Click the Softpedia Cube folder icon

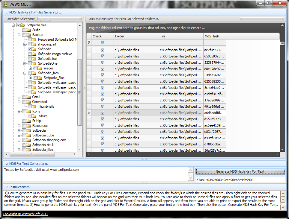pyautogui.click(x=28, y=135)
